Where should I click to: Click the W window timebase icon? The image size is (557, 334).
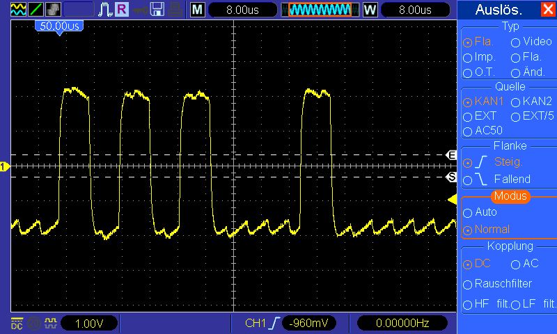370,10
